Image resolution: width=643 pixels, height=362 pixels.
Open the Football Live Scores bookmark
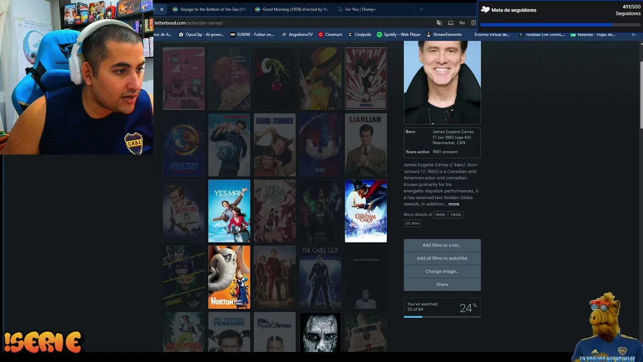point(542,35)
